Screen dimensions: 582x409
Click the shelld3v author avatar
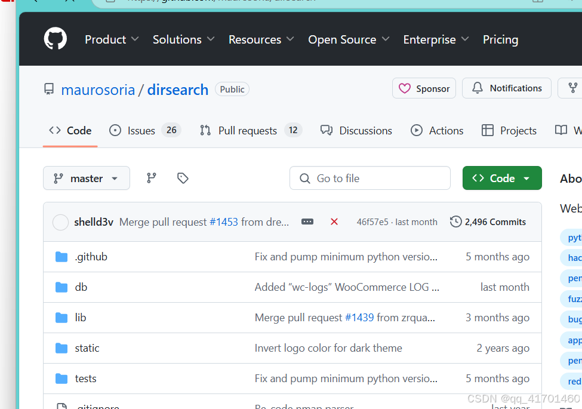(x=60, y=222)
